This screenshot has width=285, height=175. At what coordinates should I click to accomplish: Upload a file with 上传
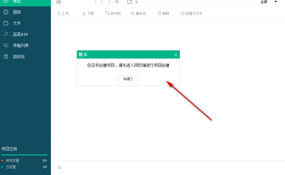point(63,13)
